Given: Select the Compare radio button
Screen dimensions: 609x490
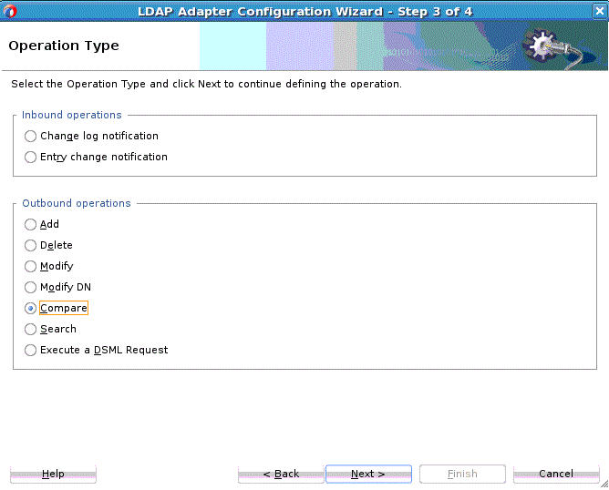Looking at the screenshot, I should tap(30, 309).
